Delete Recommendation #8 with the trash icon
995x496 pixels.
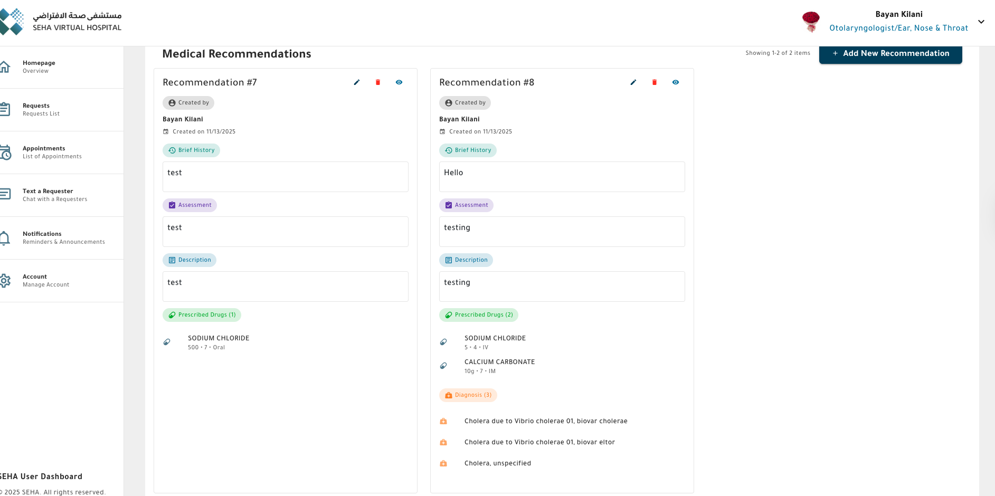tap(655, 82)
